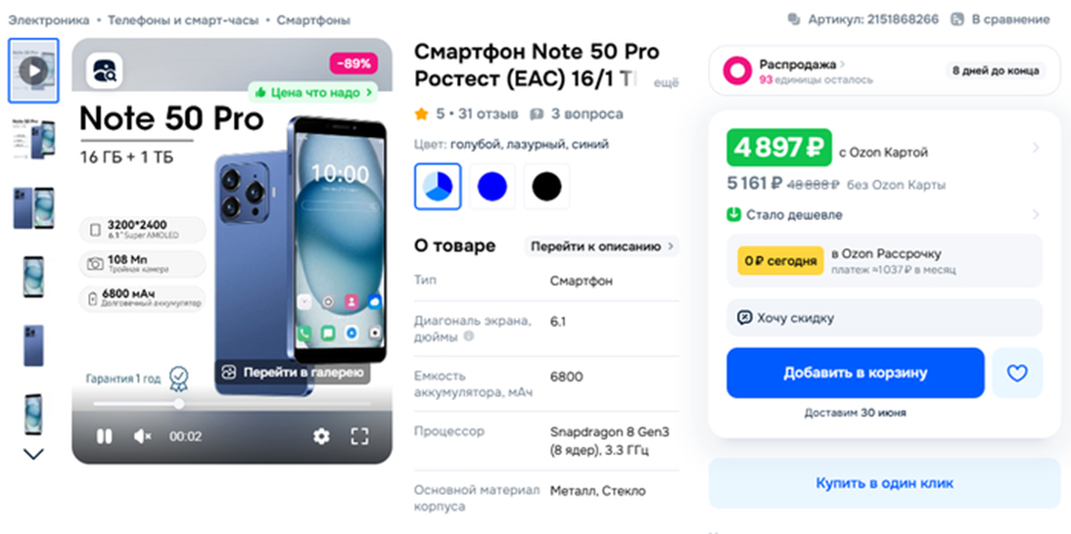Expand video to fullscreen

pyautogui.click(x=360, y=436)
